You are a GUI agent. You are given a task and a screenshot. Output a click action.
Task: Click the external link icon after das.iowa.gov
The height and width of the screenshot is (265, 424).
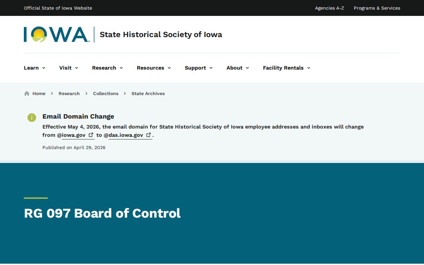[x=149, y=135]
